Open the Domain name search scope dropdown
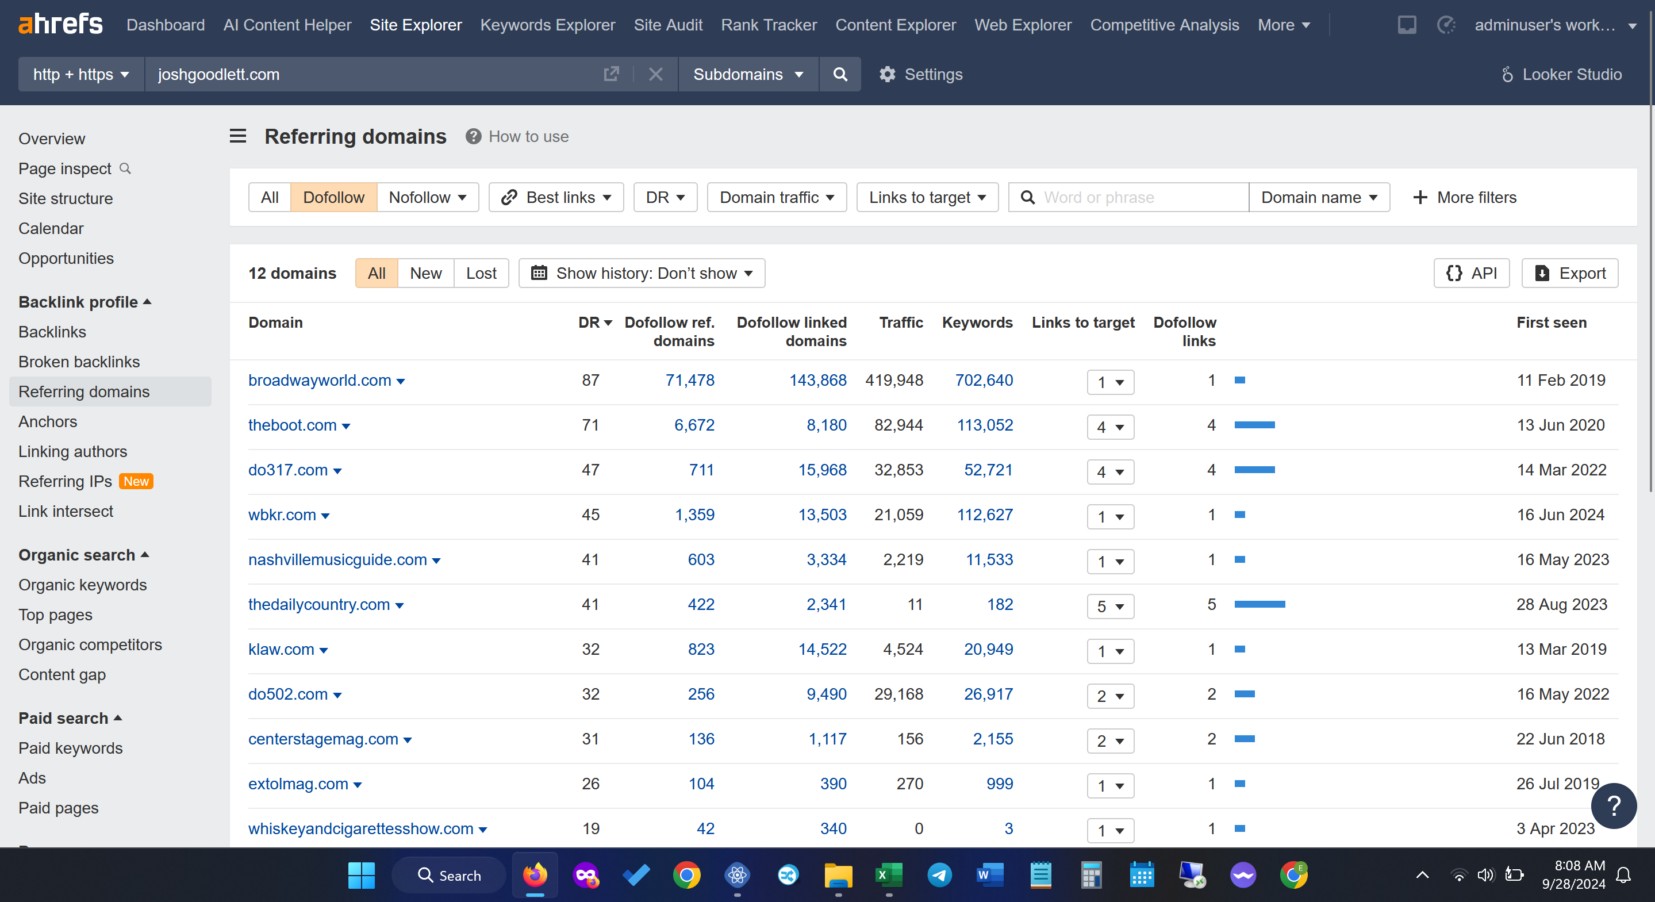The image size is (1655, 902). click(x=1319, y=197)
